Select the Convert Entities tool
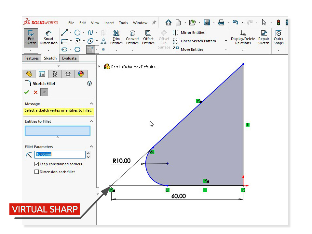312x234 pixels. coord(132,36)
